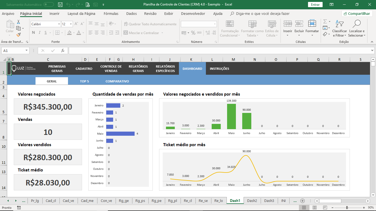Open the font name Calibri dropdown
The height and width of the screenshot is (211, 376).
point(59,24)
